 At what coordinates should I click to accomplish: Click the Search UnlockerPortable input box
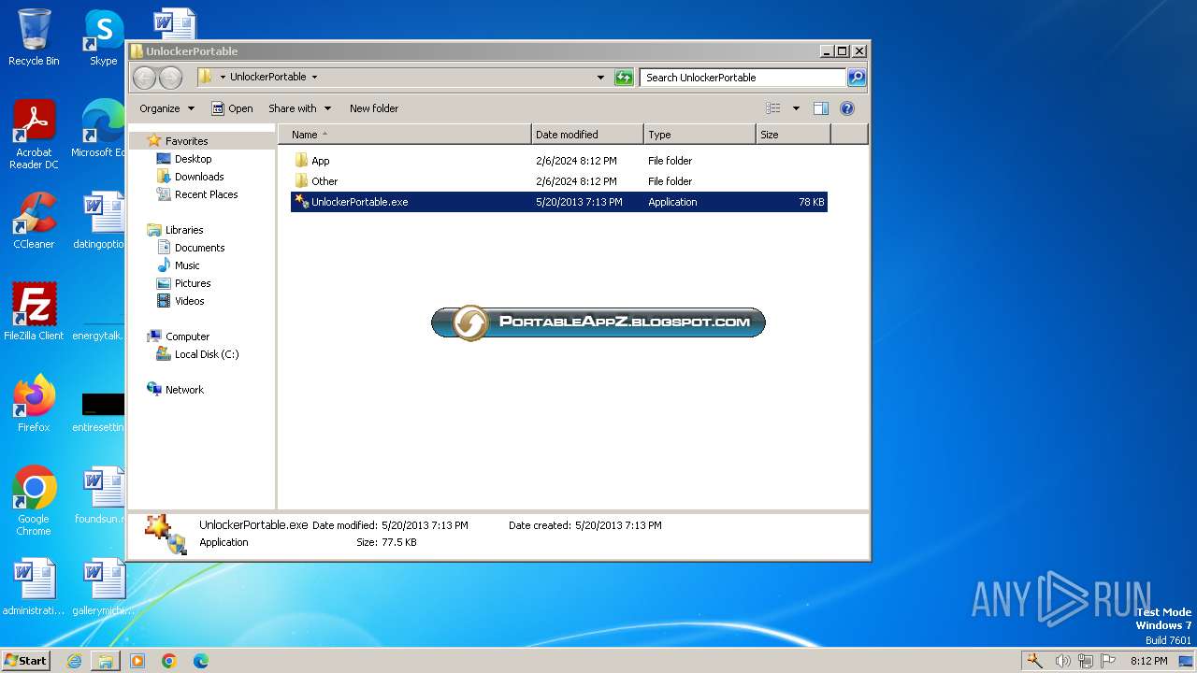(743, 78)
